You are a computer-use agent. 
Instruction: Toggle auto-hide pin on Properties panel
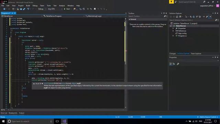pos(215,58)
